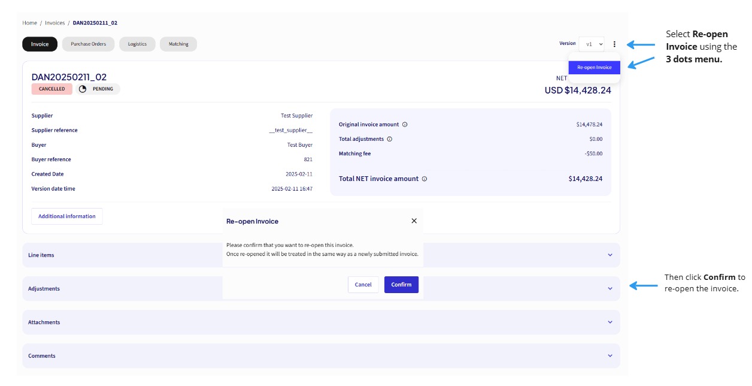The image size is (752, 386).
Task: Open the three dots menu
Action: [614, 44]
